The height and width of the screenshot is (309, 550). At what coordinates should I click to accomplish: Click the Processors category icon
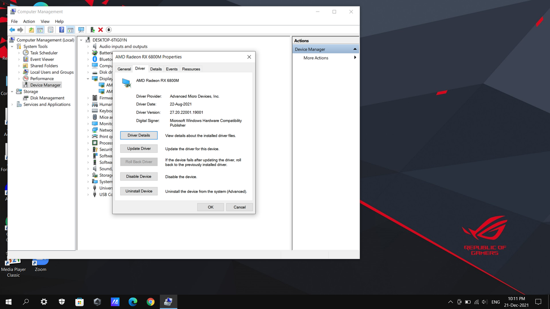point(95,143)
